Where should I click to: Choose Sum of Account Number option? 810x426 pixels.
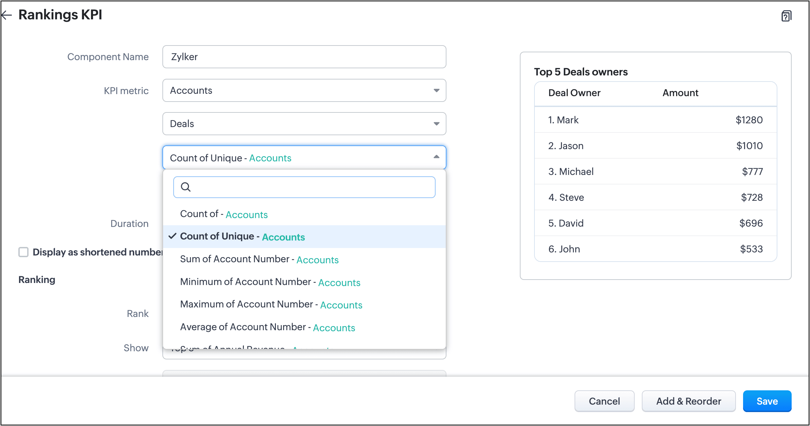tap(259, 259)
